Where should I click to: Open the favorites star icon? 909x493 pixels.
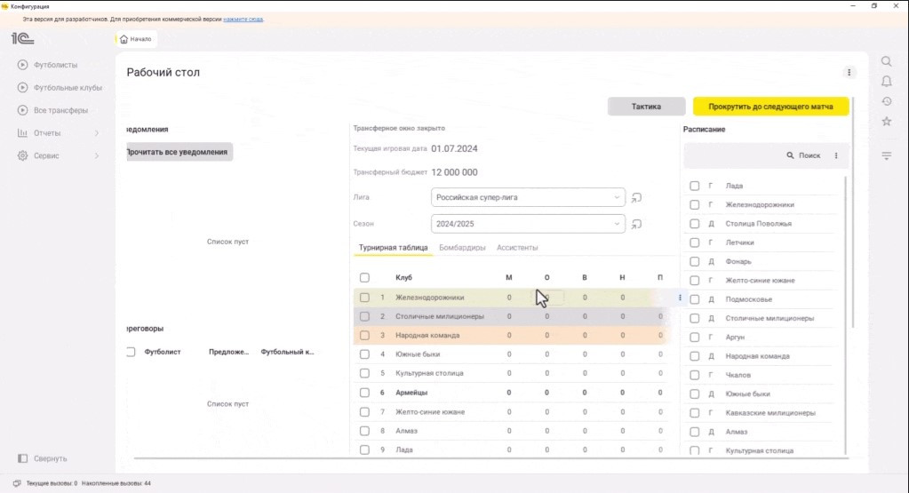pos(886,121)
